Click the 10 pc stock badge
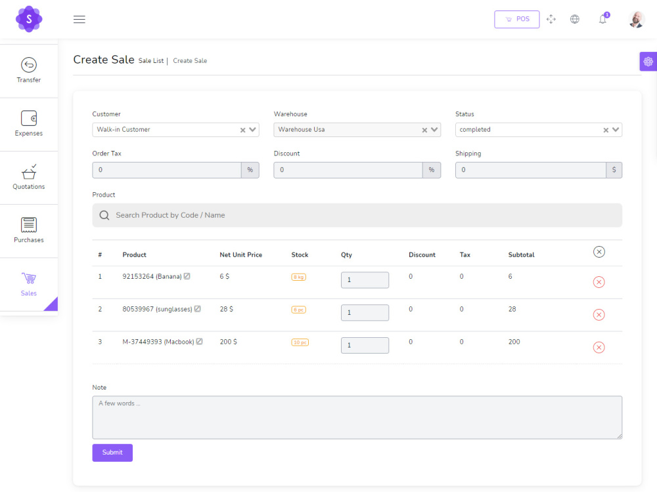 click(x=300, y=342)
